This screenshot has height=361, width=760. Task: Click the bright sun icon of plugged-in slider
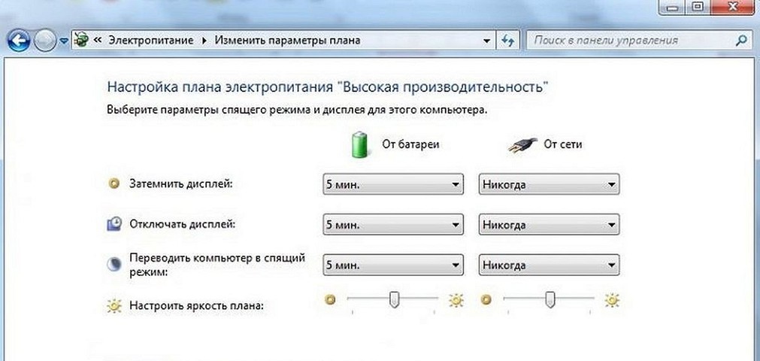[x=612, y=300]
